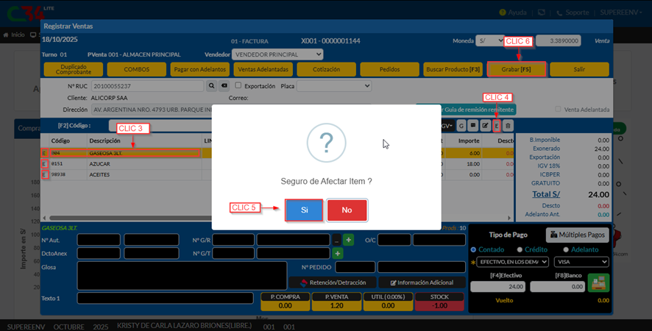Click the green cash register payment icon
This screenshot has width=652, height=331.
pyautogui.click(x=601, y=283)
